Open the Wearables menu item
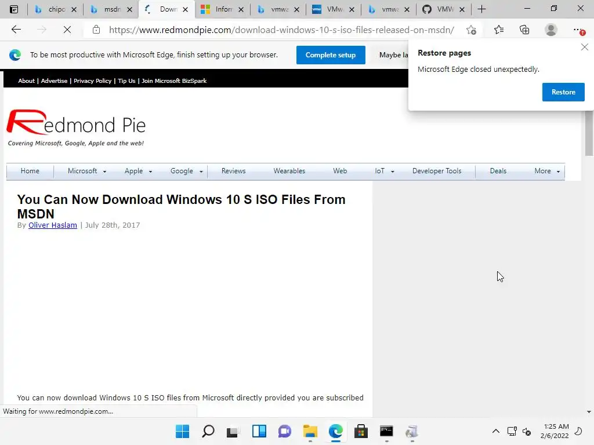The width and height of the screenshot is (594, 445). tap(289, 171)
